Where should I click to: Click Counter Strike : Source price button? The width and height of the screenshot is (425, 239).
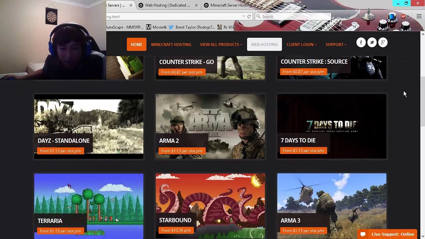click(x=303, y=72)
